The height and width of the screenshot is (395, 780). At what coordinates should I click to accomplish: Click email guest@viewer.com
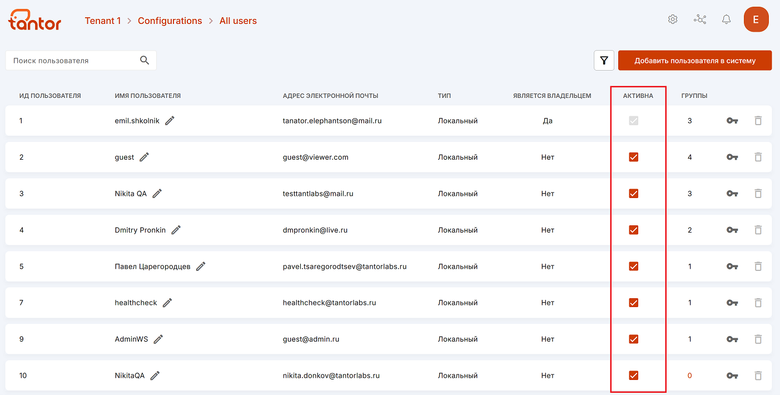pos(315,157)
